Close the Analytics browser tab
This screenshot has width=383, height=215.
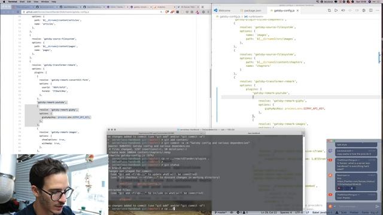pyautogui.click(x=174, y=7)
